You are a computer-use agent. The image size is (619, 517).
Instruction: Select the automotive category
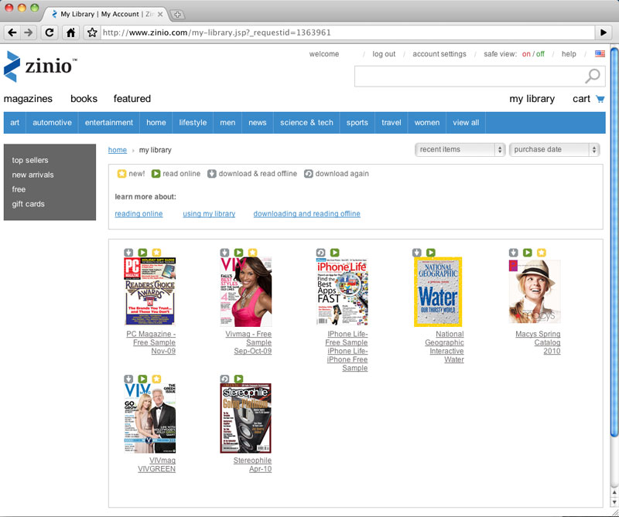[52, 123]
